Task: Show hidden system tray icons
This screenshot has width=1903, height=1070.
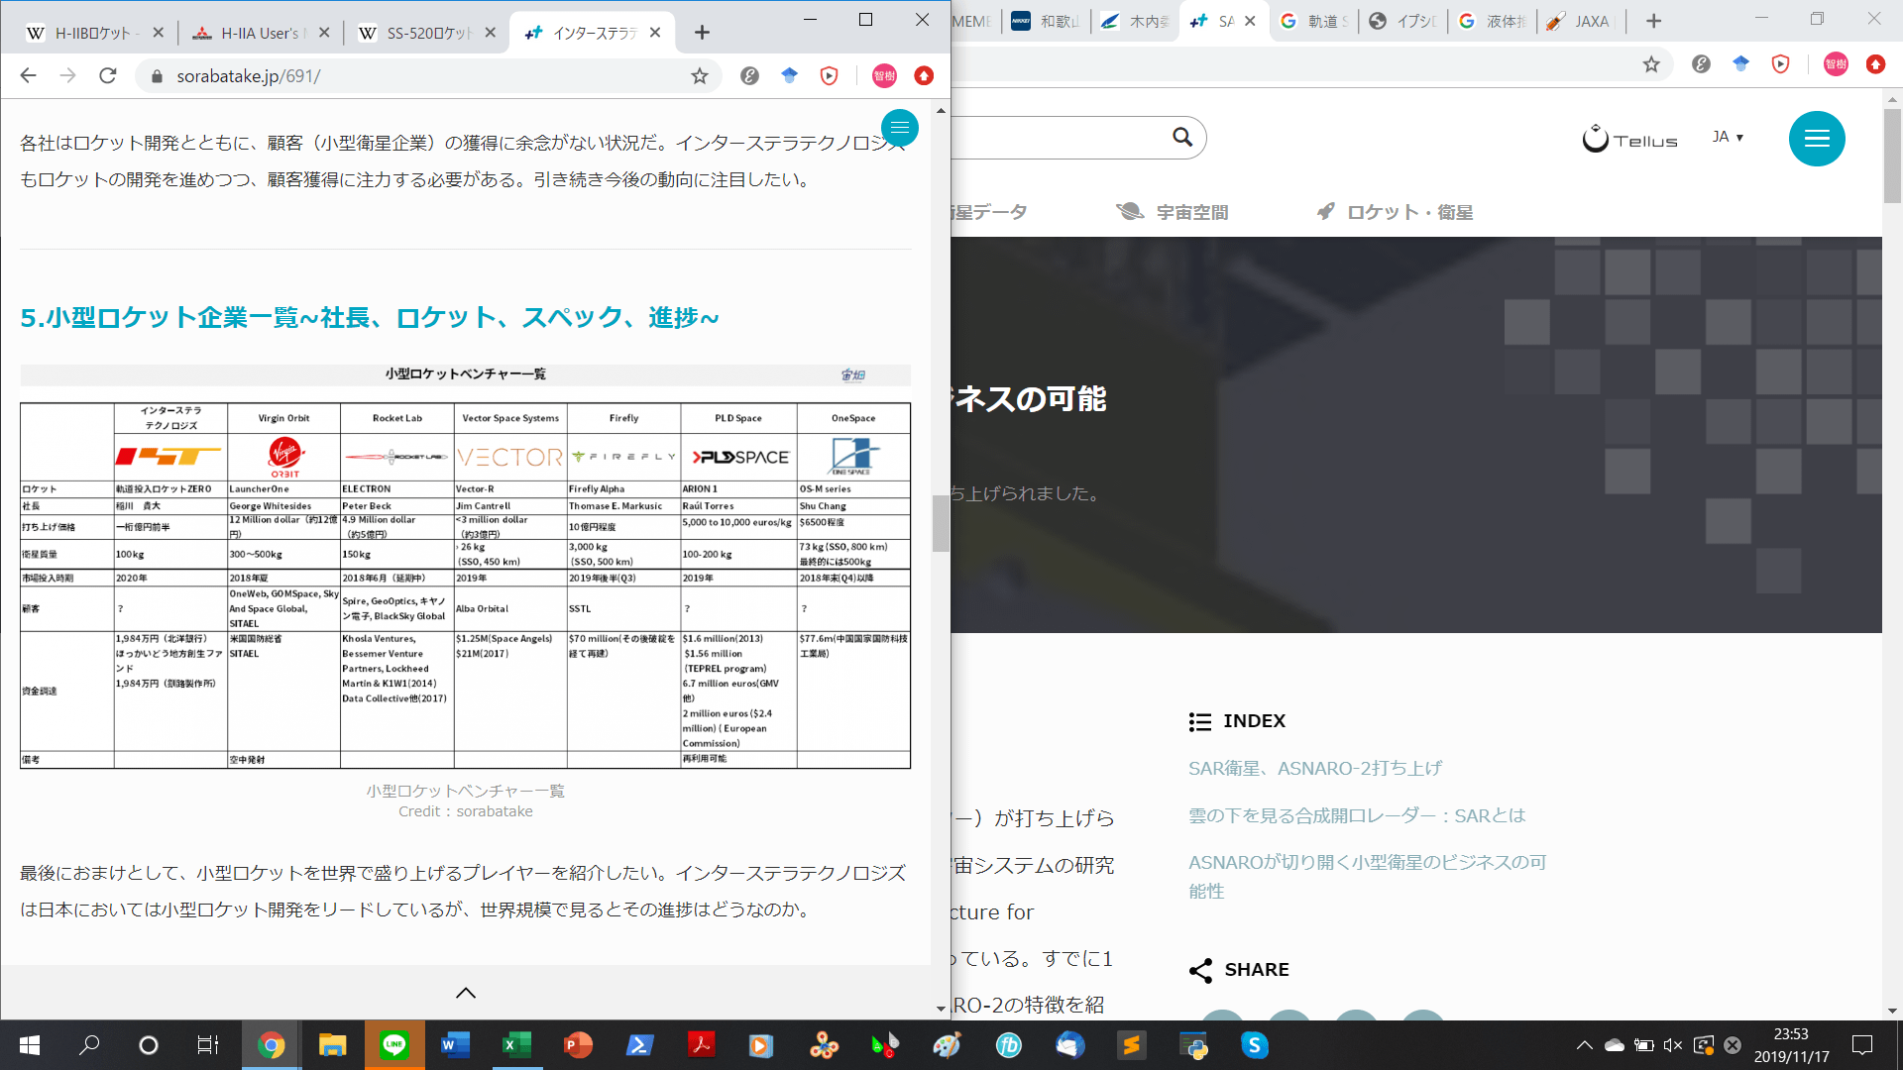Action: tap(1584, 1045)
